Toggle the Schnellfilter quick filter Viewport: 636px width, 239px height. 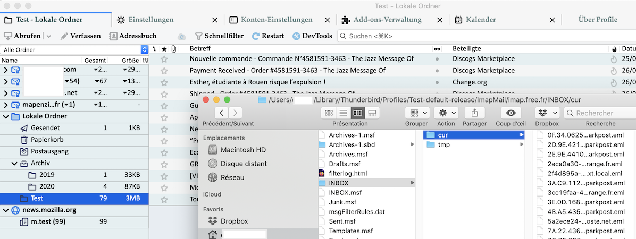click(219, 36)
